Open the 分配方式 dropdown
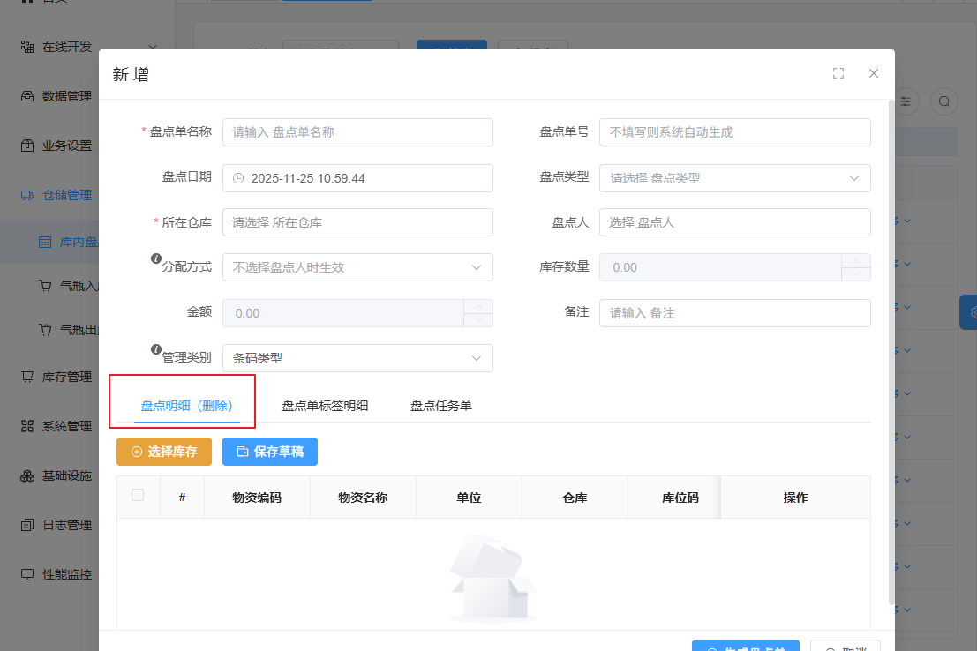977x651 pixels. [x=357, y=267]
